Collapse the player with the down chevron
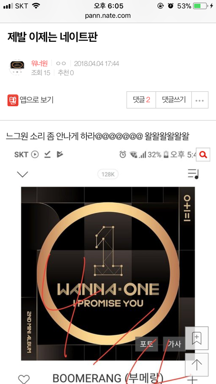Screen dimensions: 216x384 (x=22, y=174)
